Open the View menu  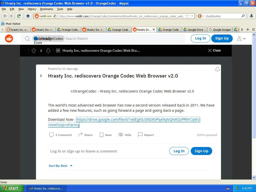click(21, 9)
